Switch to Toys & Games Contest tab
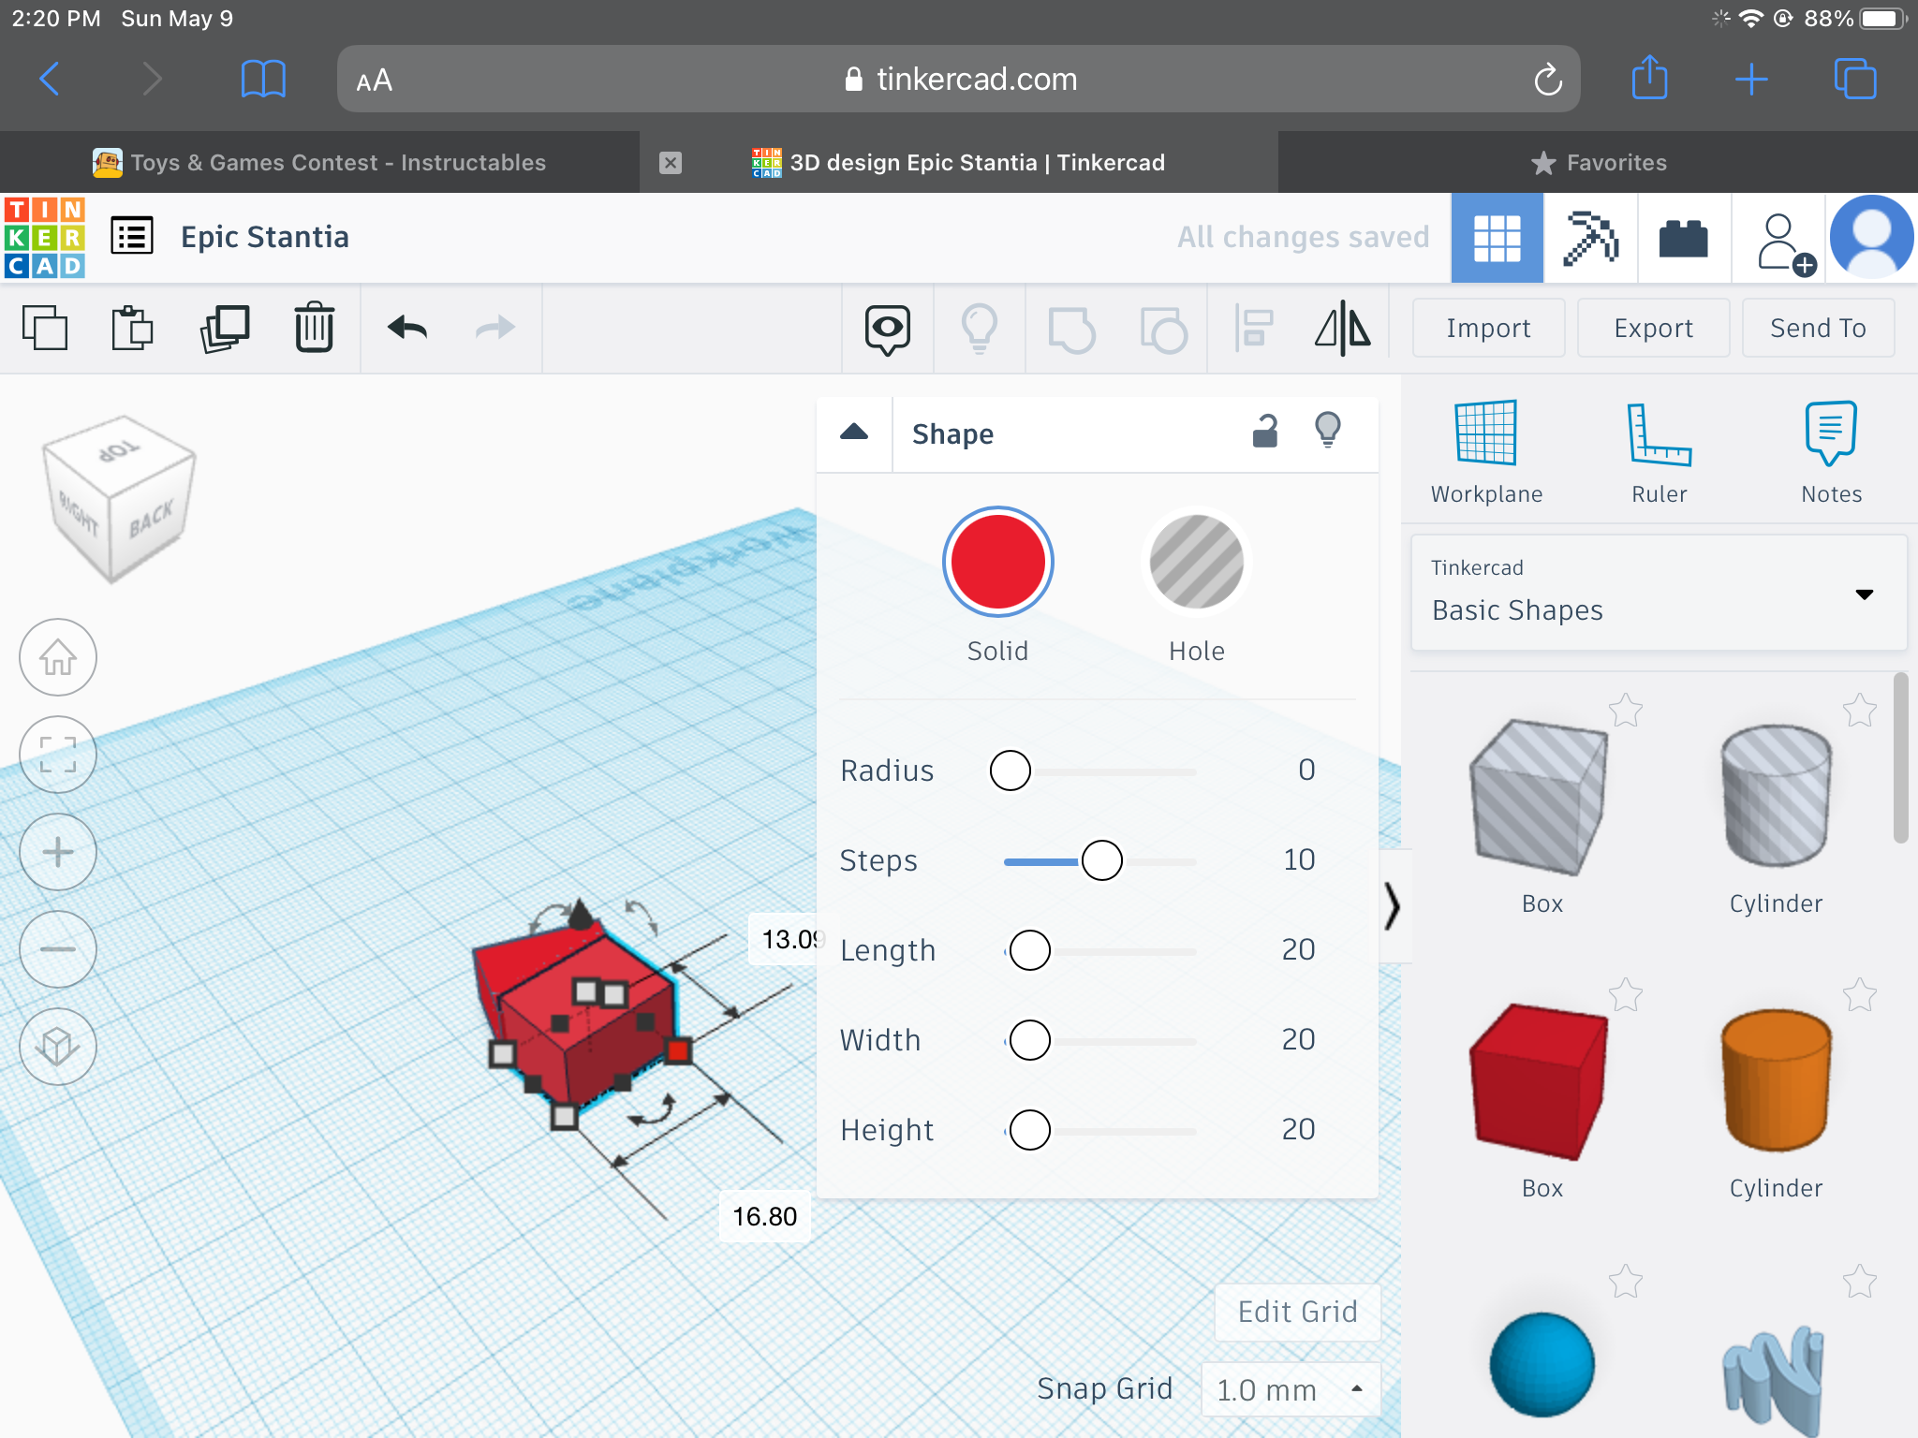Image resolution: width=1918 pixels, height=1438 pixels. (x=319, y=162)
